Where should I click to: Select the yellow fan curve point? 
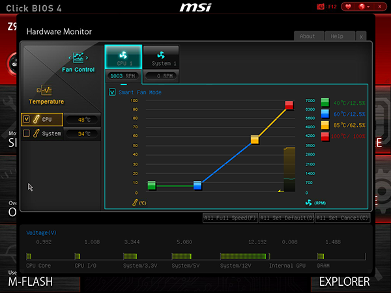(x=255, y=139)
